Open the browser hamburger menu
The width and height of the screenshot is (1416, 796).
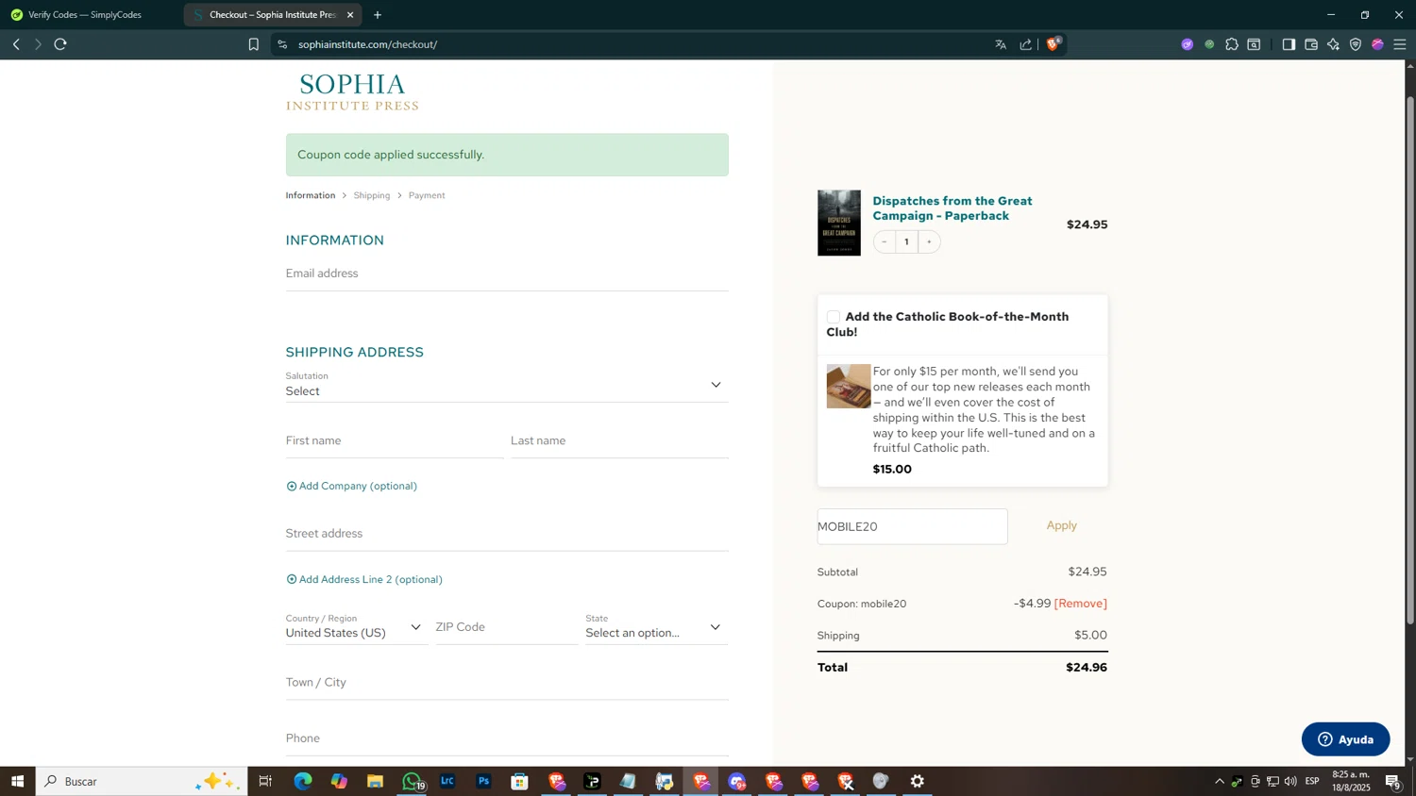(1400, 44)
